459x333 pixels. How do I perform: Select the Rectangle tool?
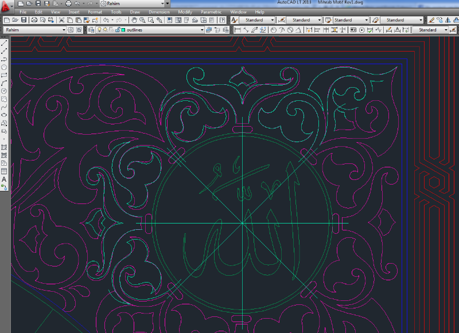(x=4, y=75)
